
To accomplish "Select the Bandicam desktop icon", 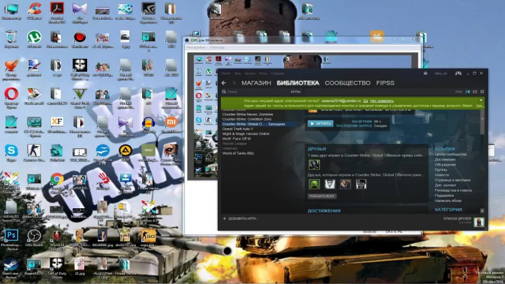I will 80,39.
